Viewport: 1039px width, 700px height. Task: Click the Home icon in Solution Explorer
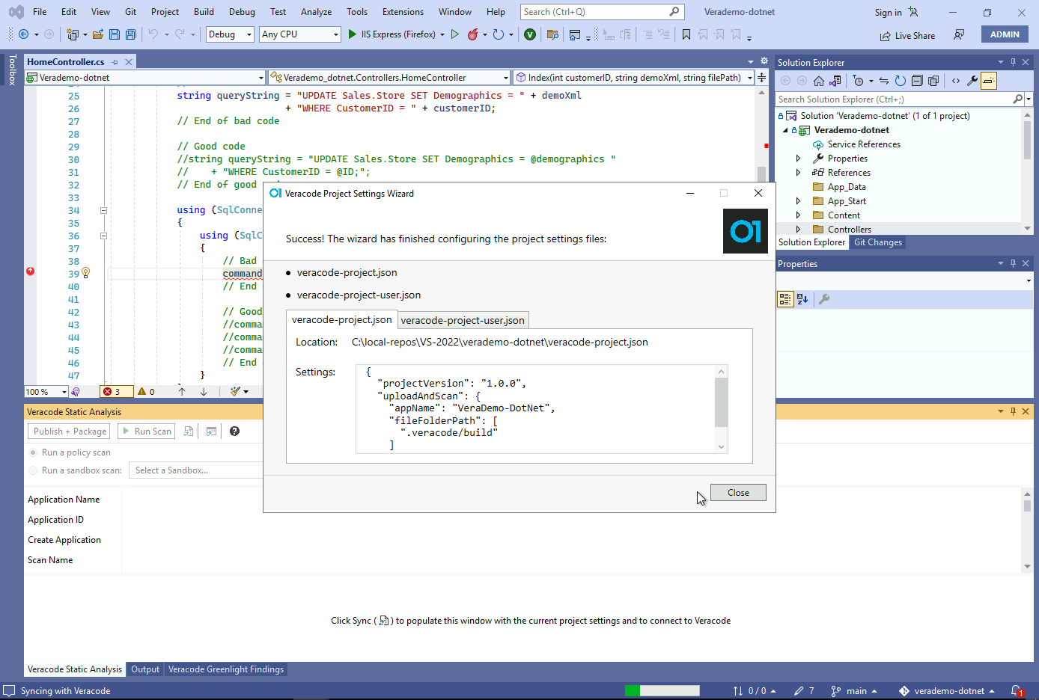(x=819, y=81)
